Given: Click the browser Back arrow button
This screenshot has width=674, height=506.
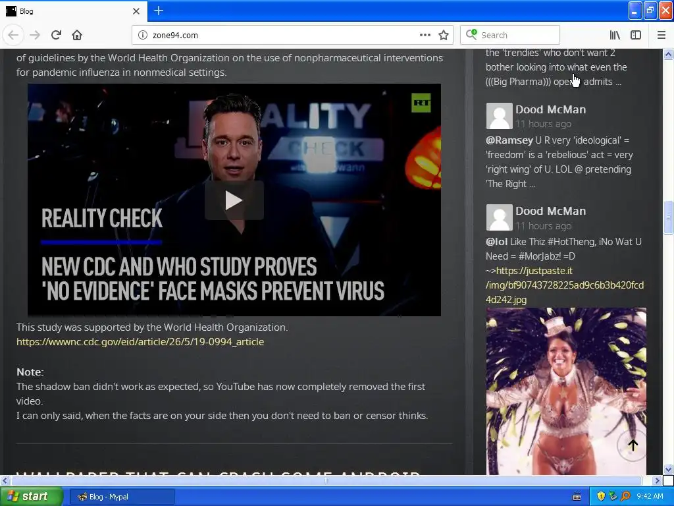Looking at the screenshot, I should [13, 35].
